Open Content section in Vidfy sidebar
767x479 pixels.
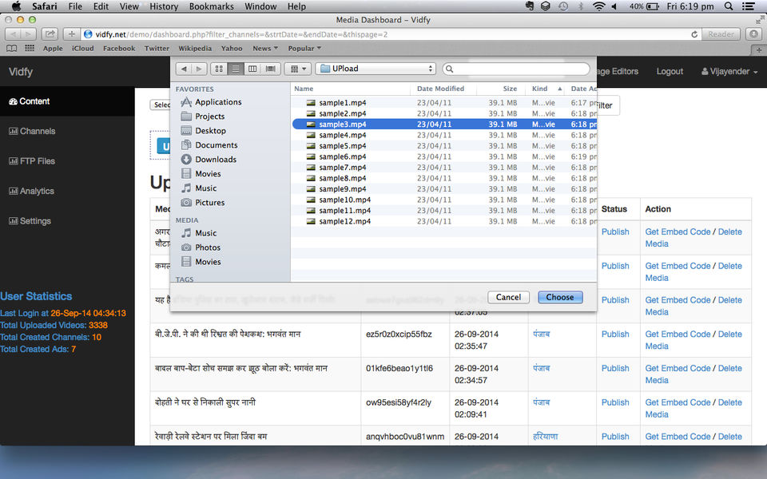point(67,101)
